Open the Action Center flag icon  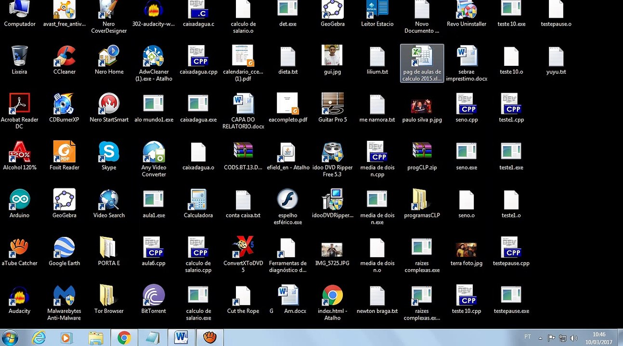coord(552,338)
